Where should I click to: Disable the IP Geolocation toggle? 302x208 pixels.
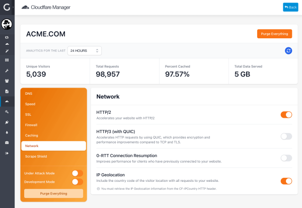(286, 181)
